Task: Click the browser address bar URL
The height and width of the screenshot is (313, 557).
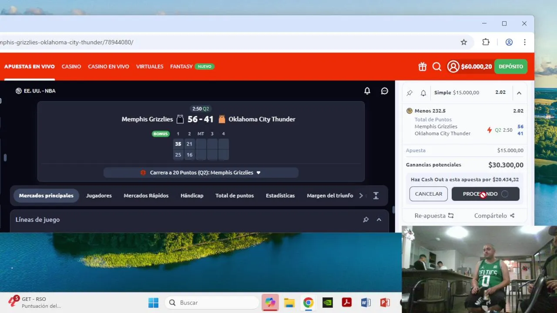Action: tap(67, 42)
